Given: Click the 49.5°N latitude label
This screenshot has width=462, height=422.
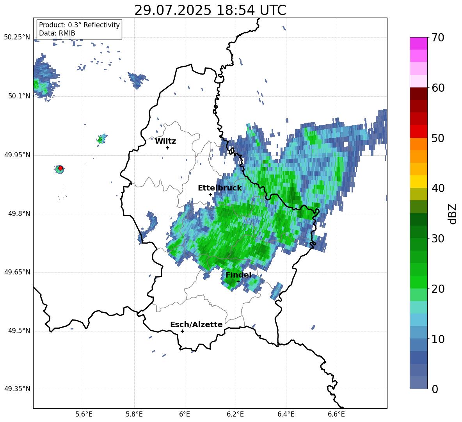Looking at the screenshot, I should (19, 331).
